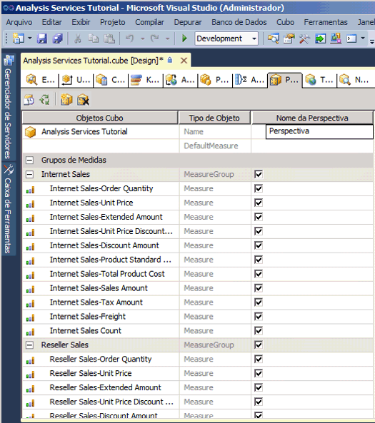Uncheck Internet Sales-Total Product Cost checkbox
Viewport: 375px width, 423px height.
coord(259,274)
